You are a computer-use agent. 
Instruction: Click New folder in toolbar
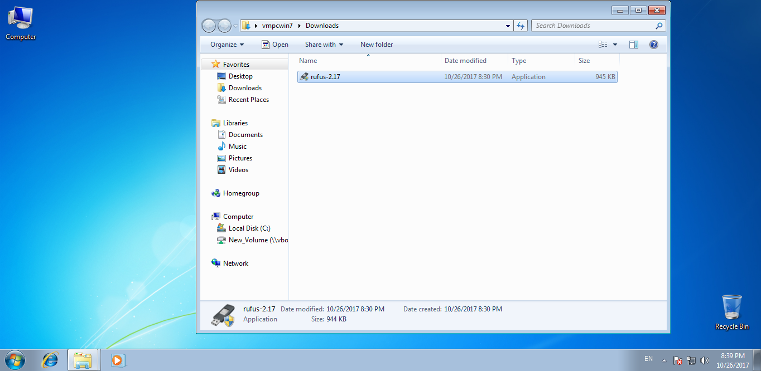pyautogui.click(x=377, y=45)
